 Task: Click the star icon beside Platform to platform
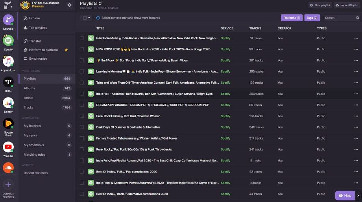66,50
